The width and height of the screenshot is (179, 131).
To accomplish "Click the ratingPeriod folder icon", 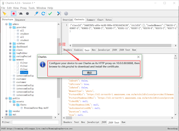I will point(14,56).
